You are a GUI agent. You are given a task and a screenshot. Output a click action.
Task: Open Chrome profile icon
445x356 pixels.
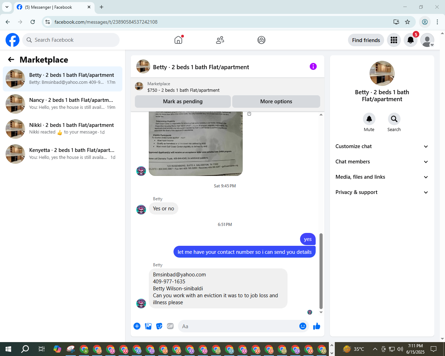(x=425, y=22)
